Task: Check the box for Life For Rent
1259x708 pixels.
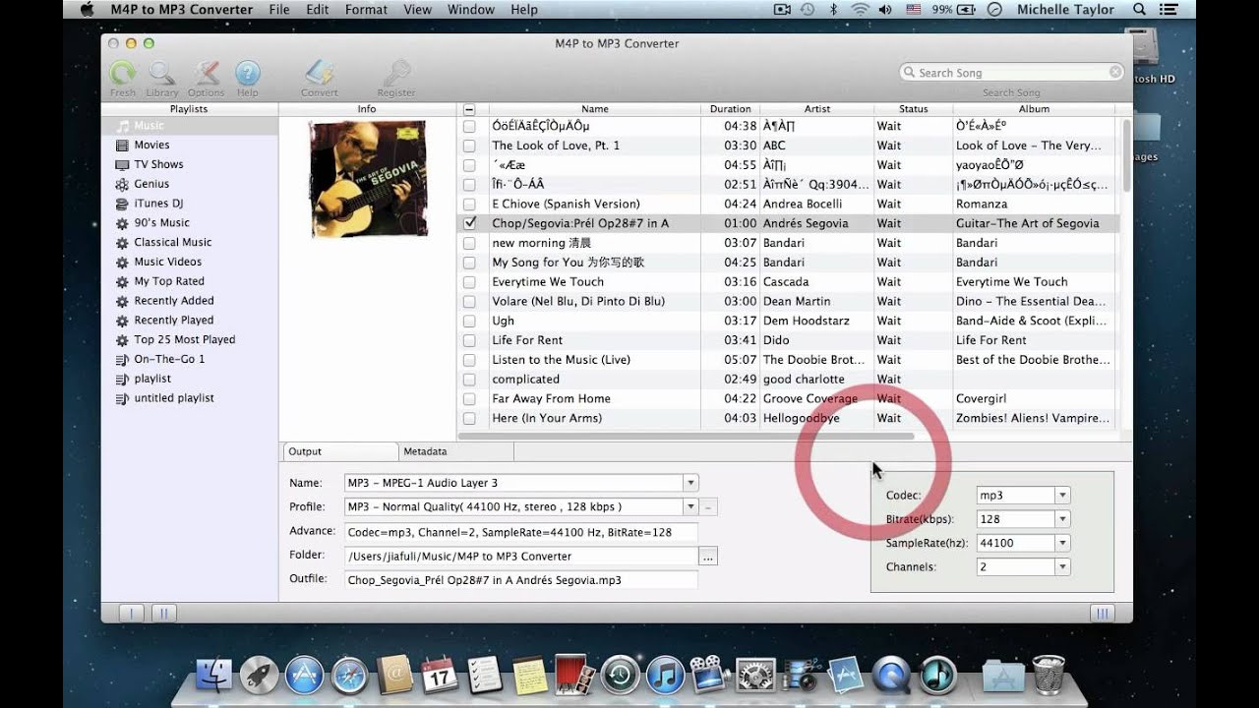Action: [469, 340]
